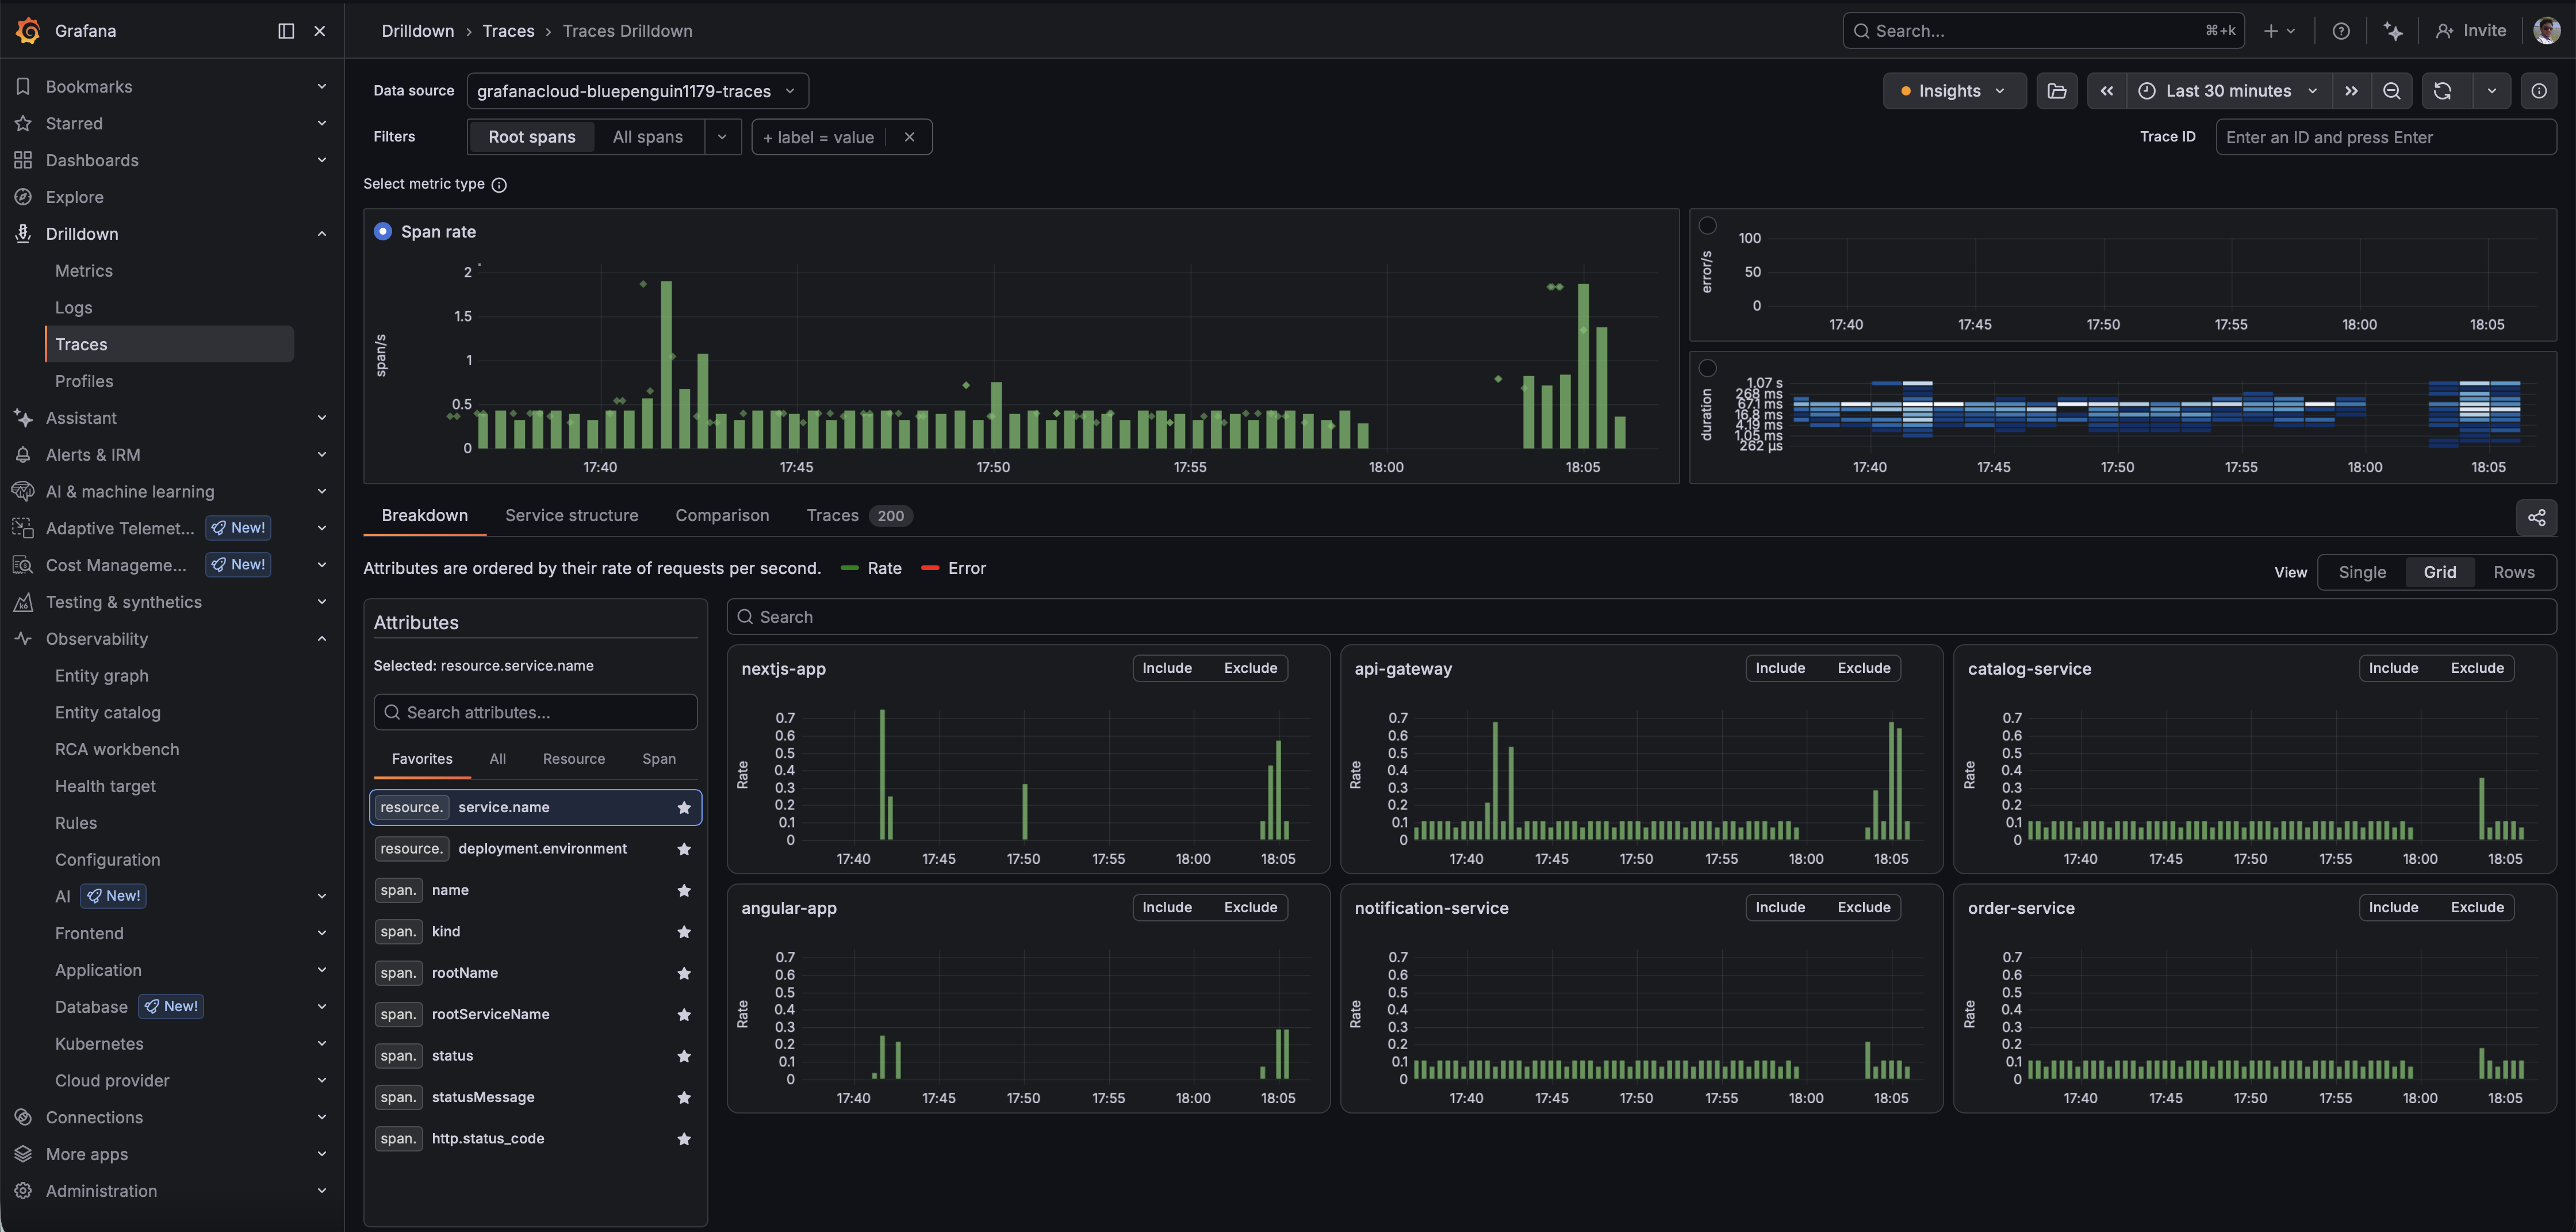This screenshot has height=1232, width=2576.
Task: Click the Grafana logo icon
Action: point(28,31)
